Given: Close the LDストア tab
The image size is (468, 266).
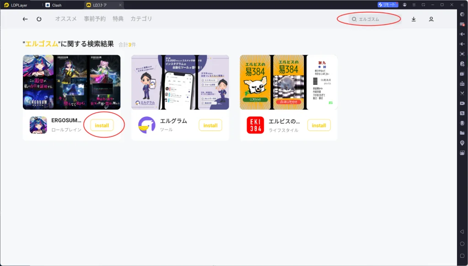Looking at the screenshot, I should point(120,5).
